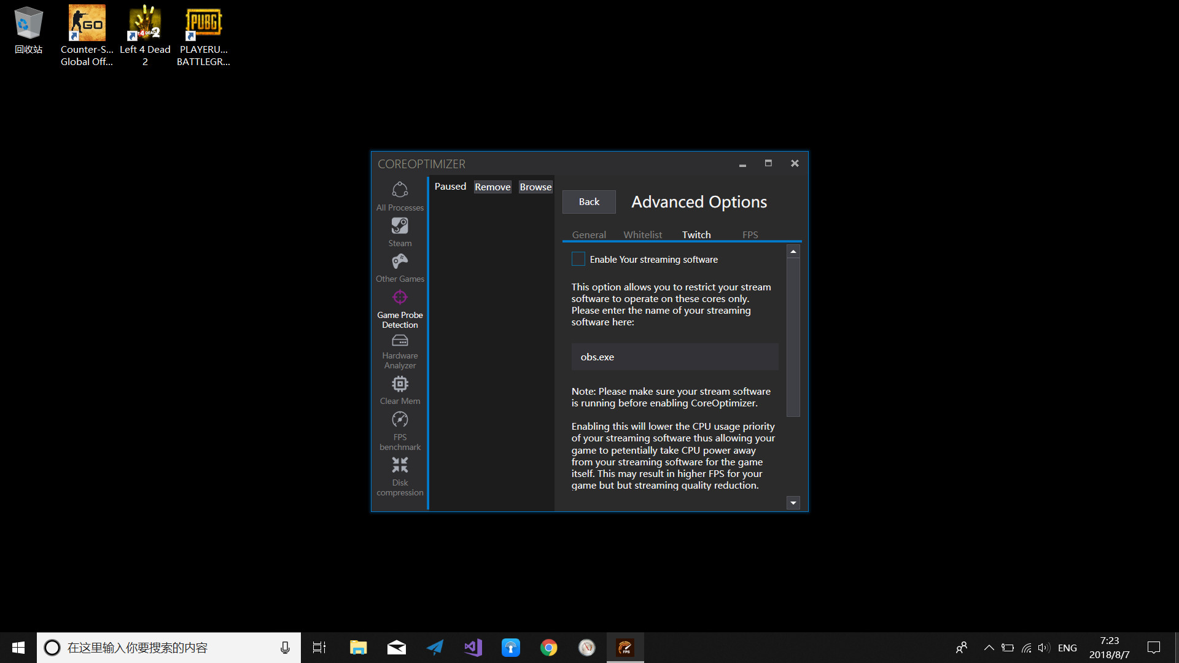1179x663 pixels.
Task: Edit the obs.exe text field
Action: point(674,357)
